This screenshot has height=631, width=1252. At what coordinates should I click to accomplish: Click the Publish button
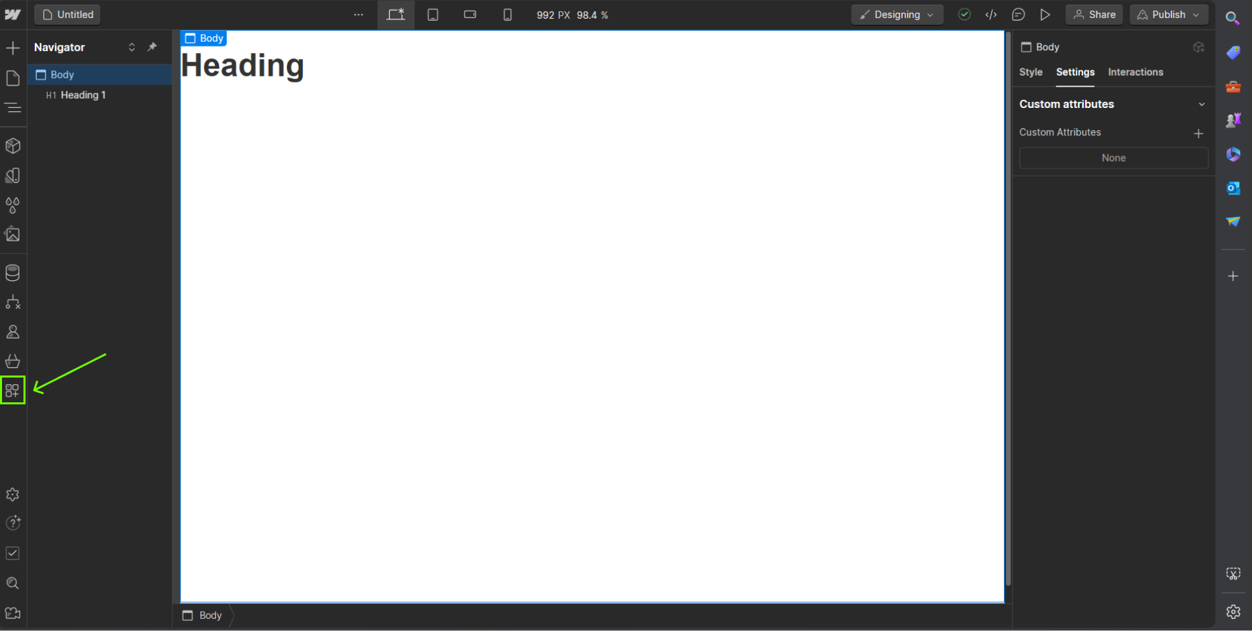coord(1168,15)
